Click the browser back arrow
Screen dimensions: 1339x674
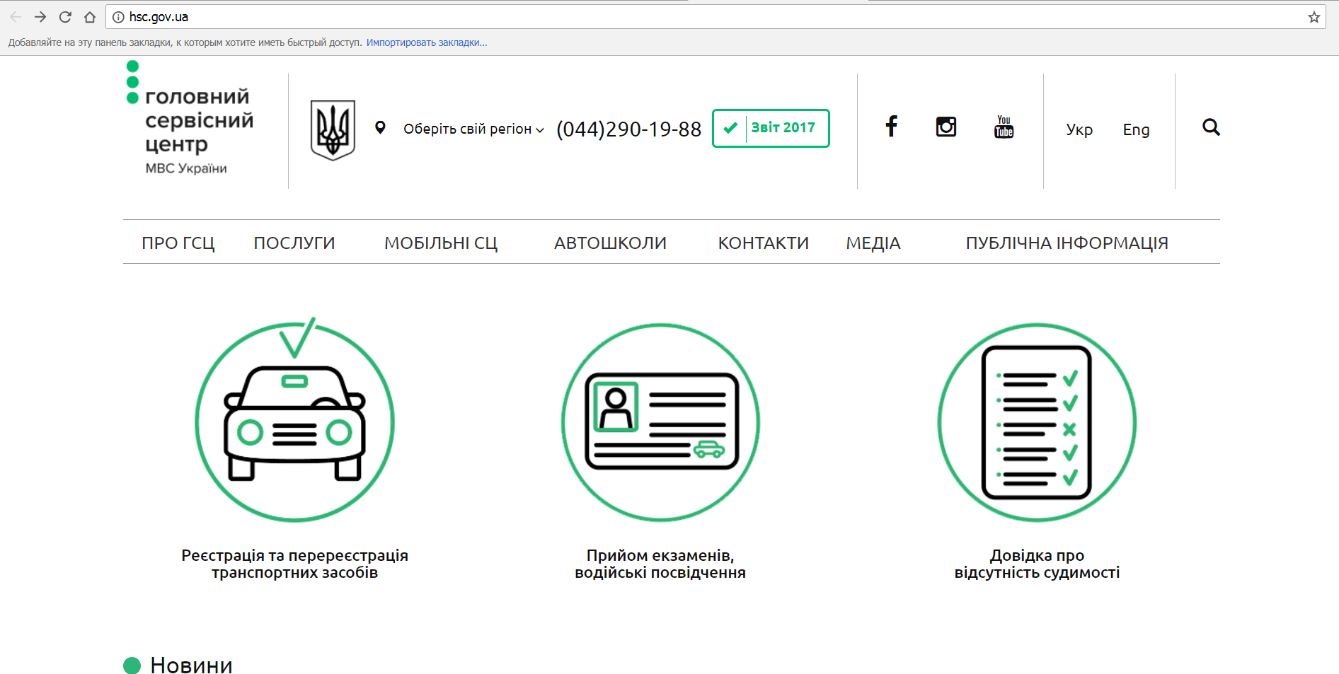pos(16,17)
